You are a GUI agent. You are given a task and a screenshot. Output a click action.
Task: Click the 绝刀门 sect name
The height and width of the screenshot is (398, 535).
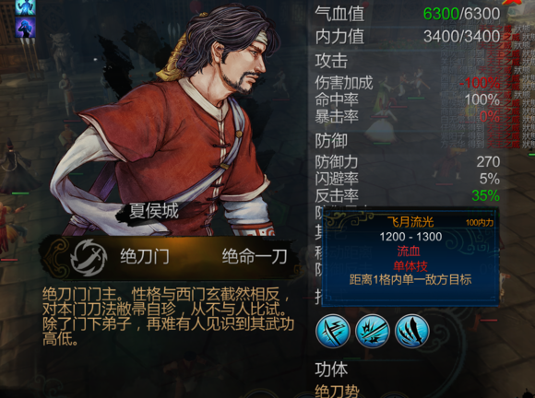pyautogui.click(x=145, y=256)
